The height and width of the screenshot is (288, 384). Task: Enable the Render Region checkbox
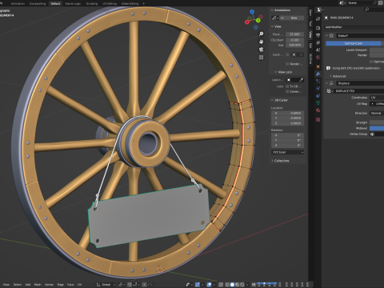[287, 64]
